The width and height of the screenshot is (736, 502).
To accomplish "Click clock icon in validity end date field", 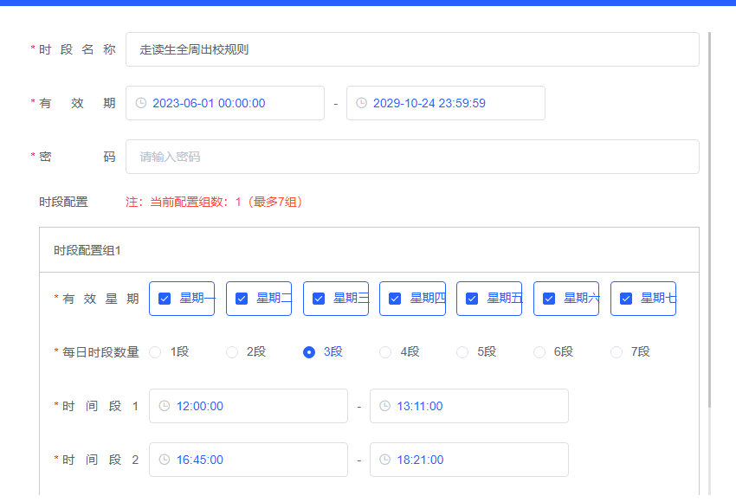I will tap(362, 103).
